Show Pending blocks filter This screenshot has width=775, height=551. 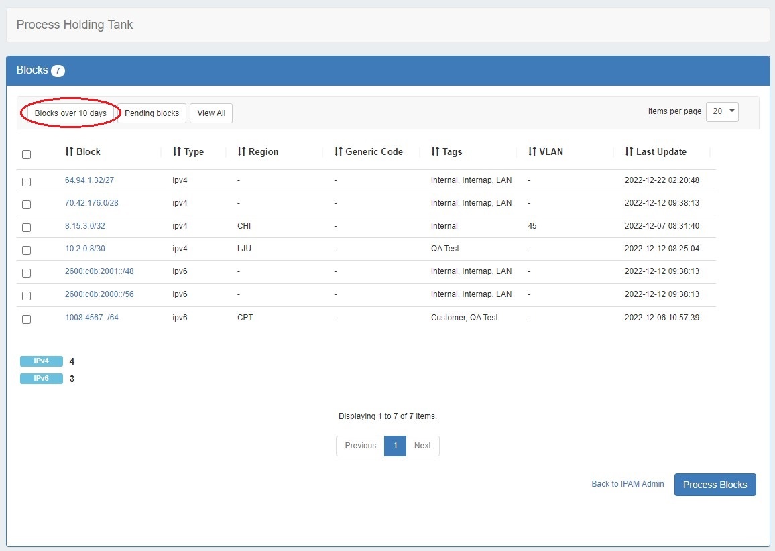coord(152,113)
